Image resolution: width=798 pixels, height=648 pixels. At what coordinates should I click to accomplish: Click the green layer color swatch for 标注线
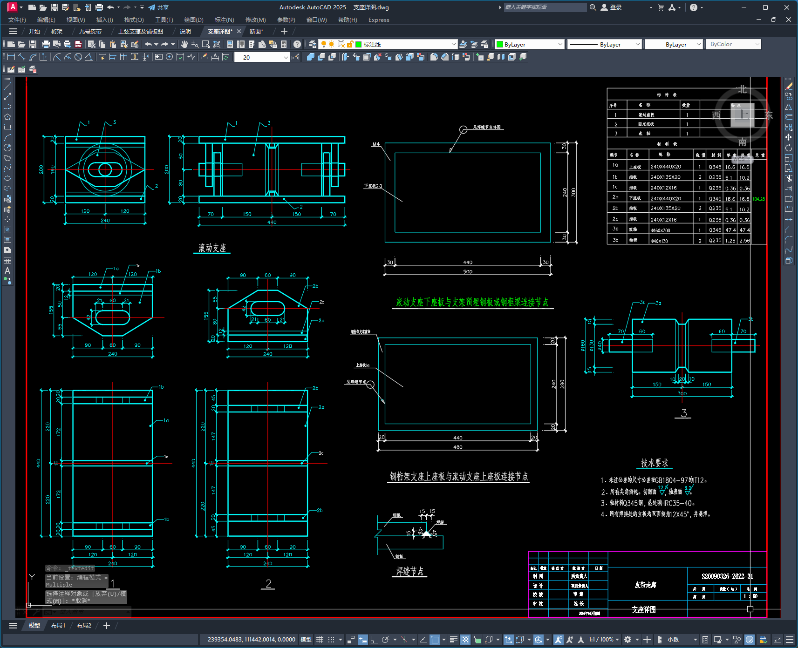(359, 44)
